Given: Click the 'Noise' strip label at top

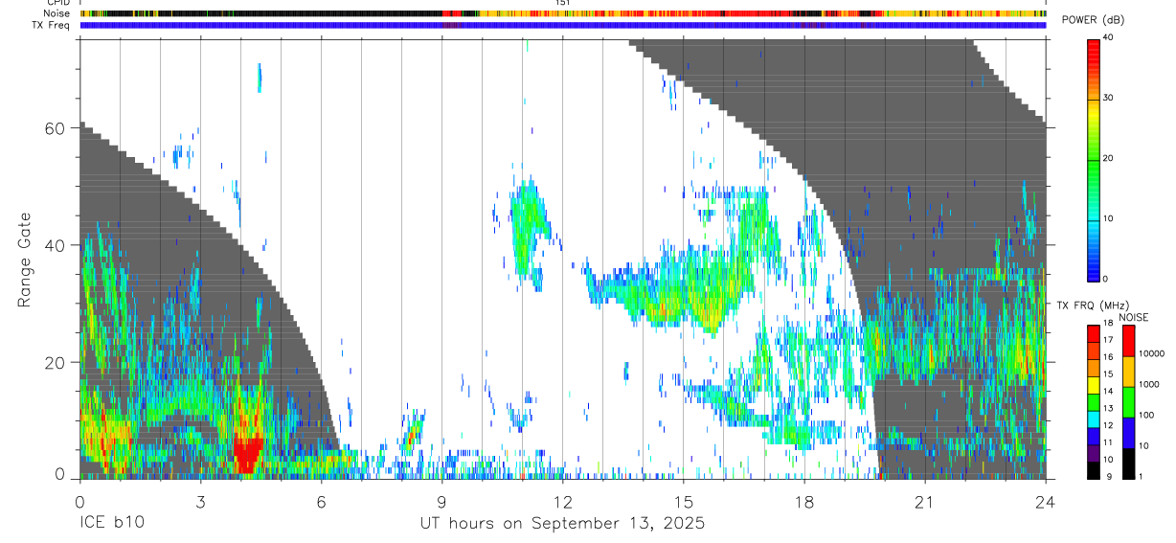Looking at the screenshot, I should tap(58, 13).
